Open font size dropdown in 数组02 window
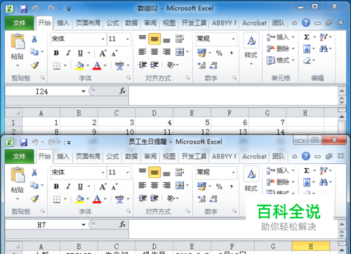 coord(128,39)
